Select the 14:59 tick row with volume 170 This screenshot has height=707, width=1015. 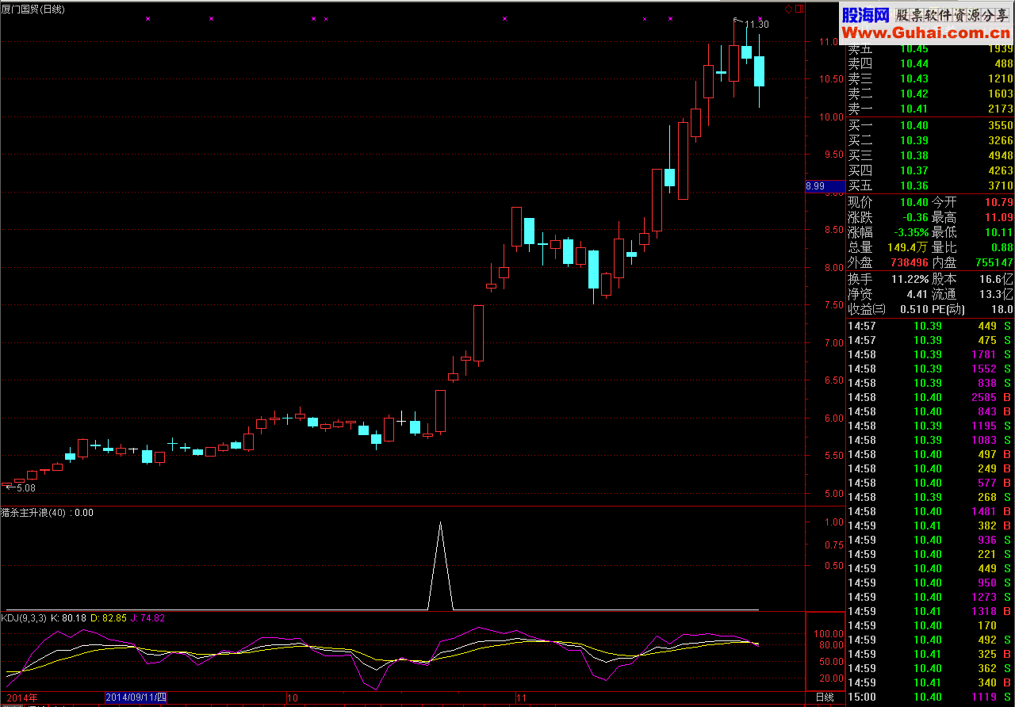pos(931,625)
